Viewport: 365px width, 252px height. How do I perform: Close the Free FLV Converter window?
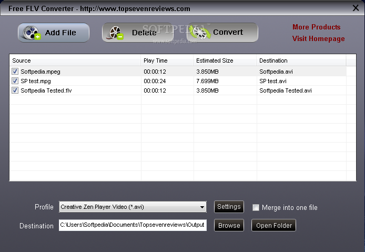pyautogui.click(x=356, y=8)
